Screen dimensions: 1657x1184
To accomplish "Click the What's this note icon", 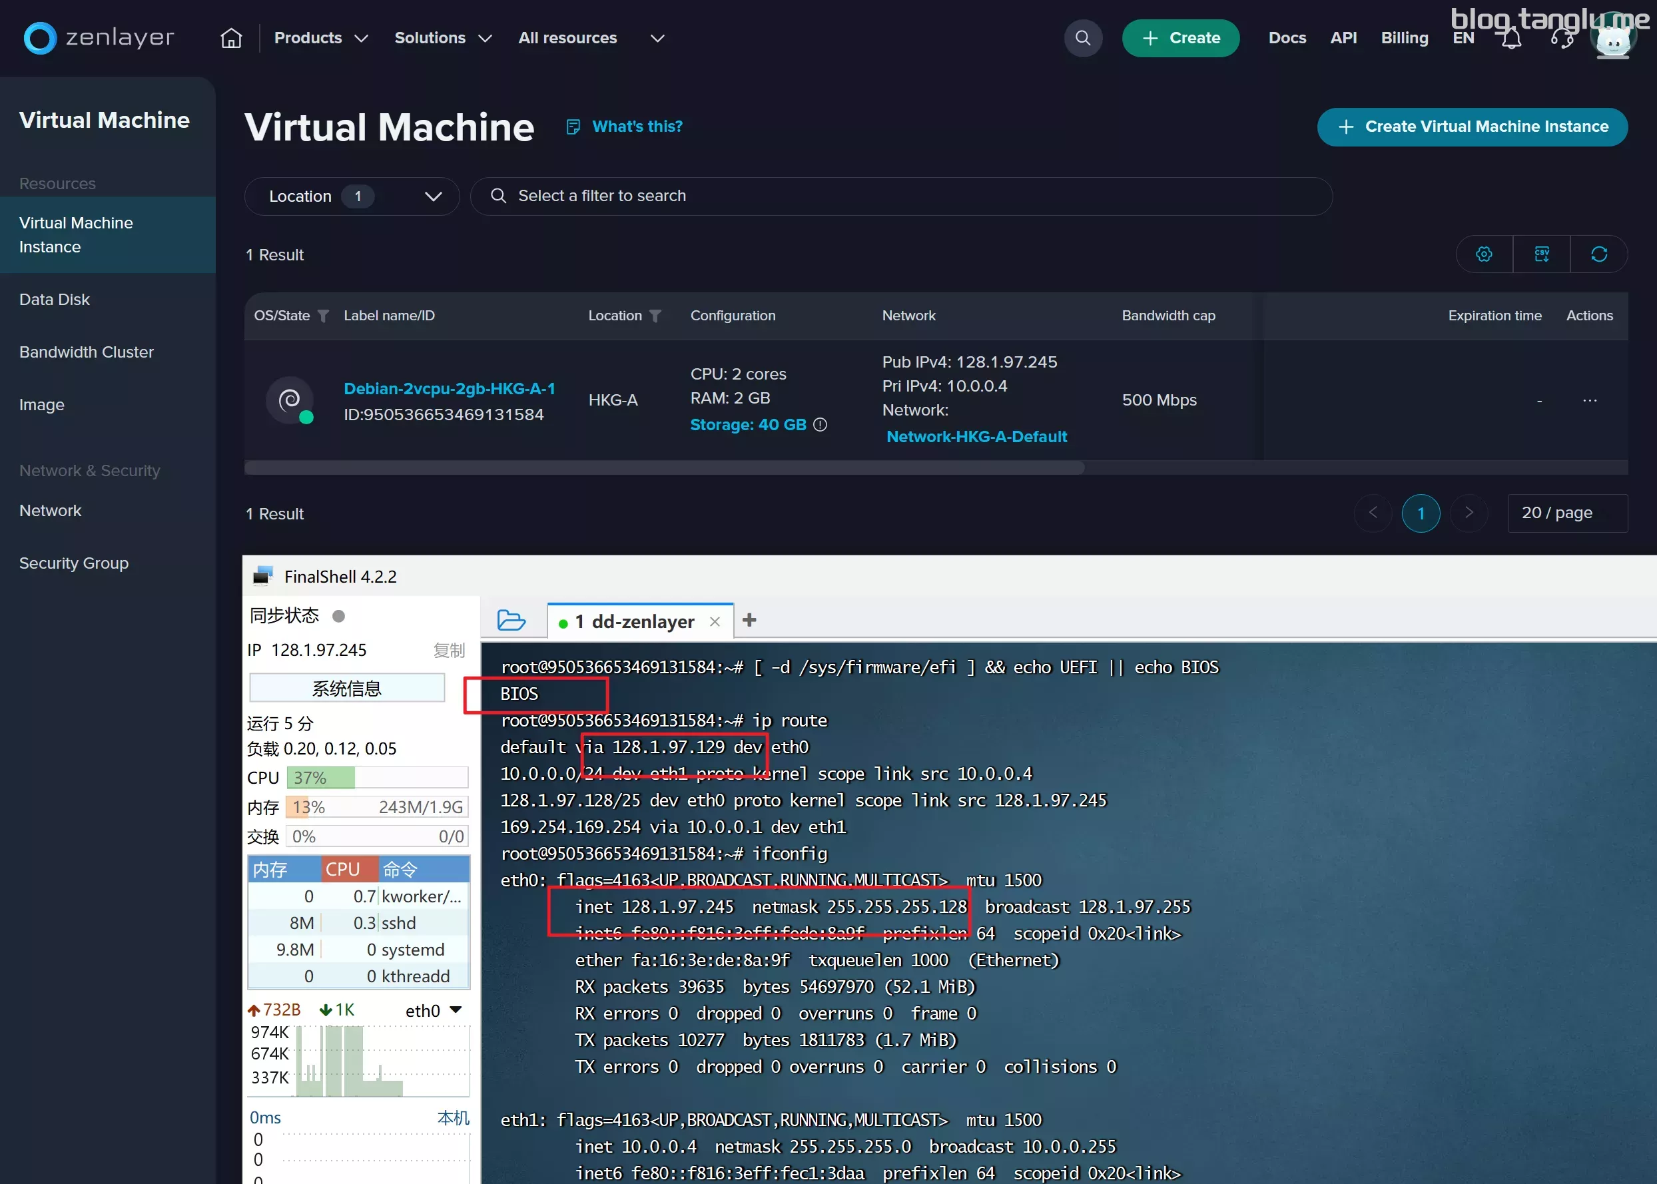I will (x=573, y=127).
